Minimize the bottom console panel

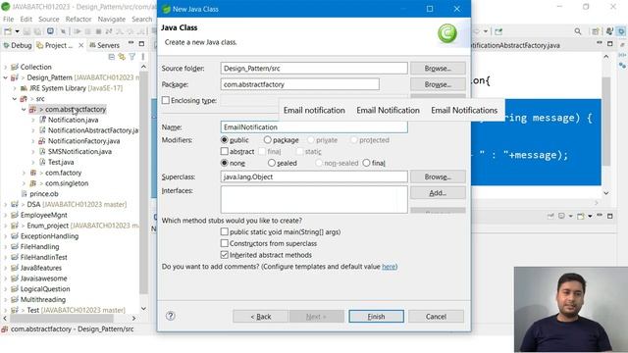click(600, 216)
